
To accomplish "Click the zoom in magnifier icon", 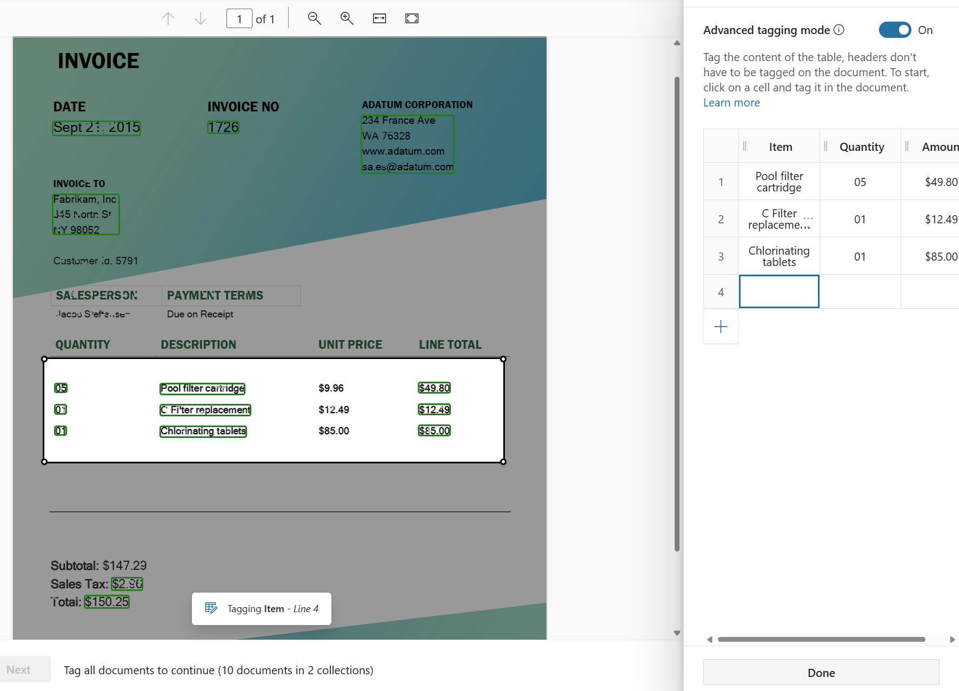I will pyautogui.click(x=347, y=19).
